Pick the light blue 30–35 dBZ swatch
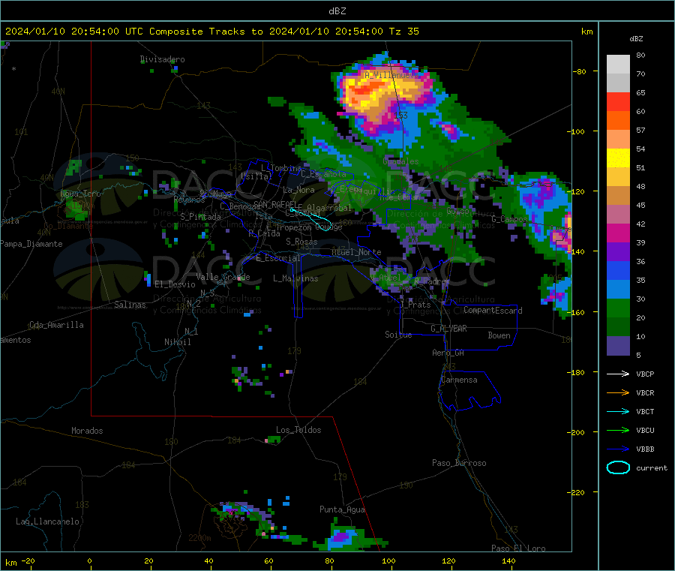 (618, 290)
